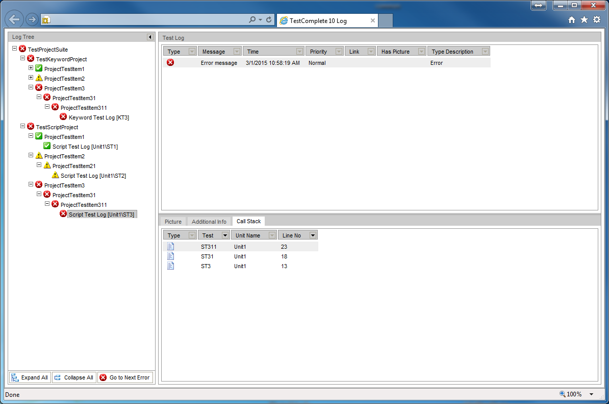Select Script Test Log [Unit1\ST1] tree item
This screenshot has height=404, width=609.
pyautogui.click(x=85, y=147)
